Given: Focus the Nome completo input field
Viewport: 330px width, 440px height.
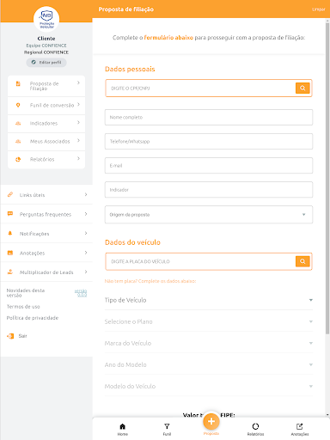Looking at the screenshot, I should tap(209, 117).
